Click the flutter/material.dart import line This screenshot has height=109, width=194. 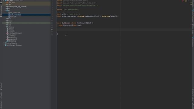[72, 1]
